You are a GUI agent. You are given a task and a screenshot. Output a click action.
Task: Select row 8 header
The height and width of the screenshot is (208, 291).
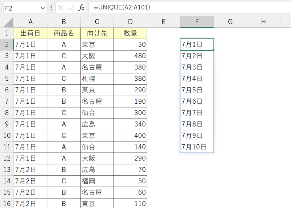pos(7,113)
